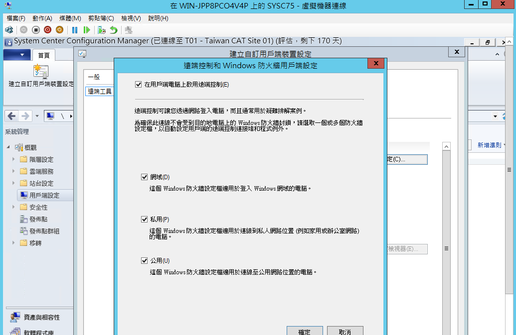Click the backslash in the path bar
The height and width of the screenshot is (335, 516).
62,116
